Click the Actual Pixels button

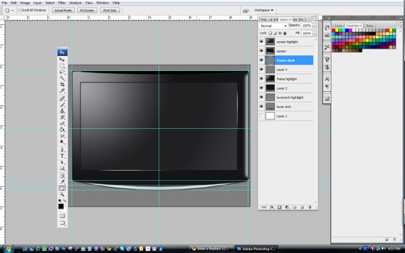point(63,10)
